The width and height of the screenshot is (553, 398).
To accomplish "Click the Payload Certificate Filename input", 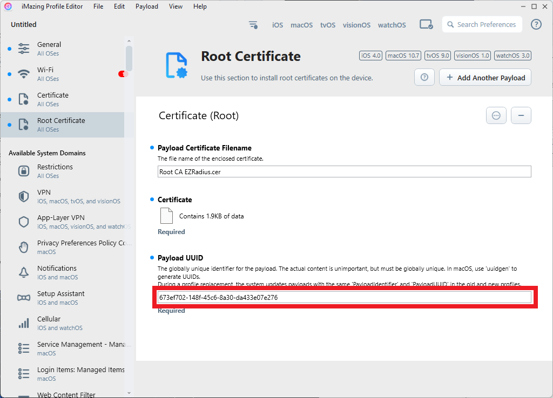I will coord(344,171).
